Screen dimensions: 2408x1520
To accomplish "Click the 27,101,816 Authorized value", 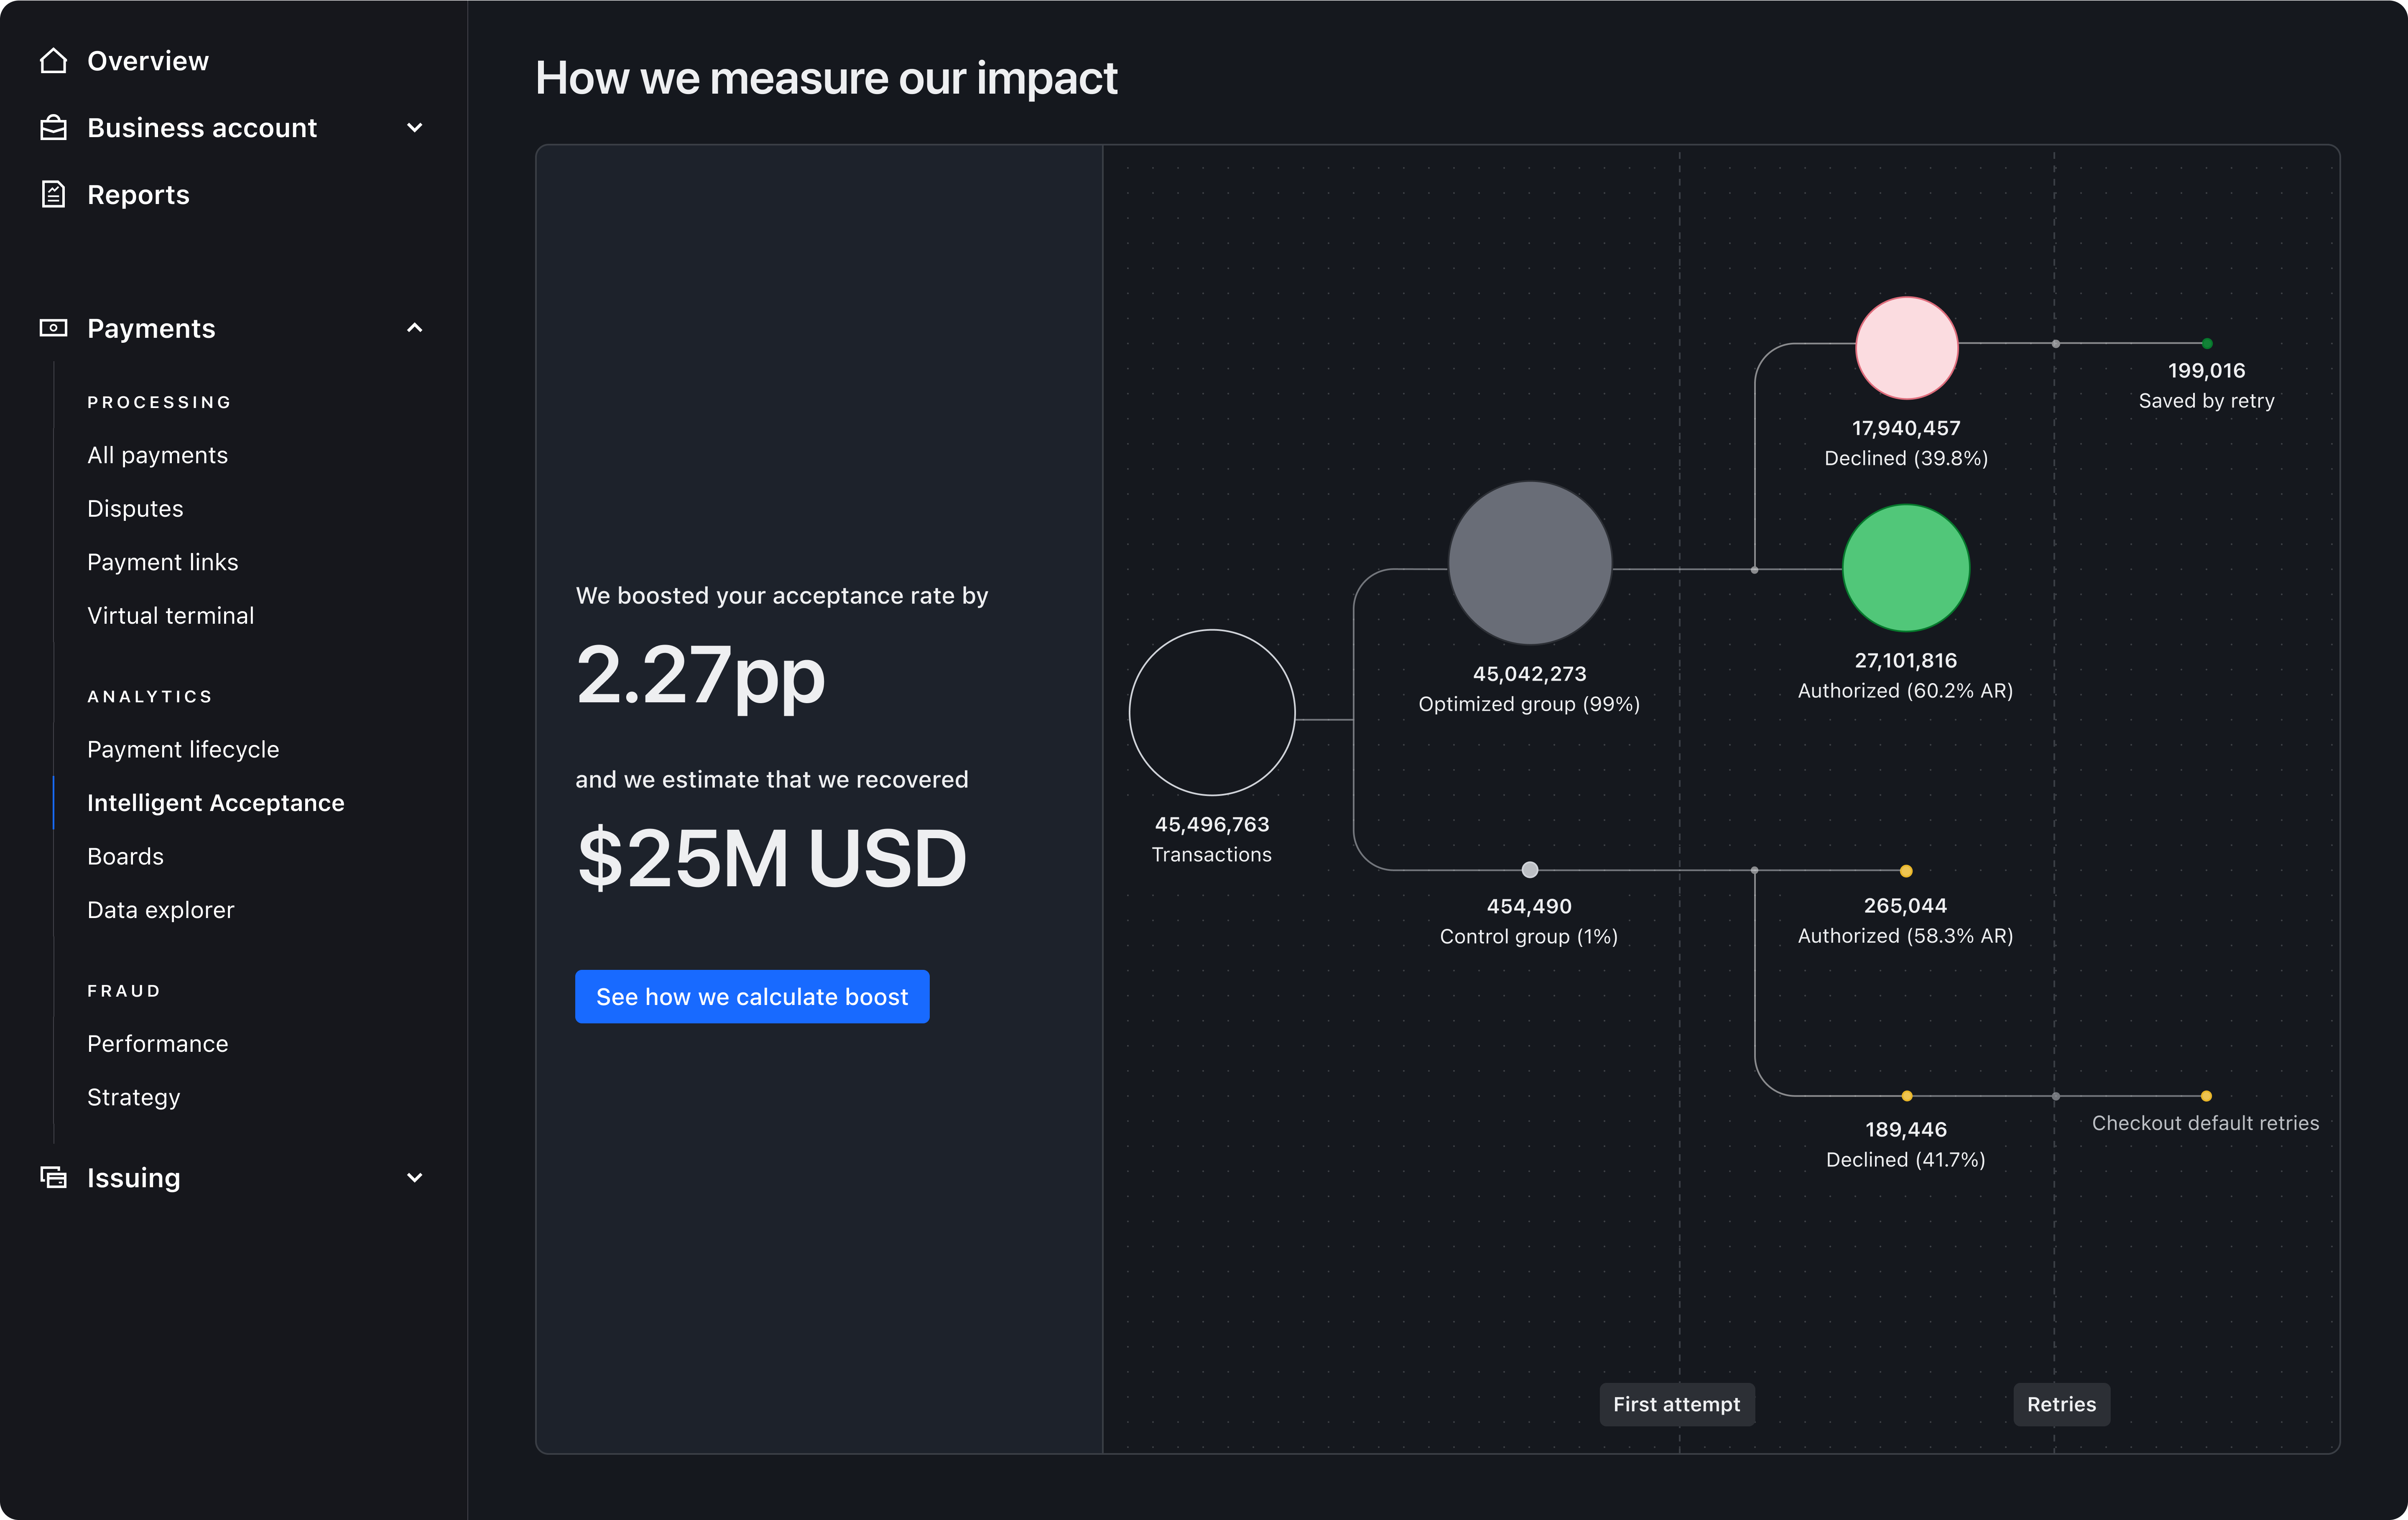I will point(1906,661).
